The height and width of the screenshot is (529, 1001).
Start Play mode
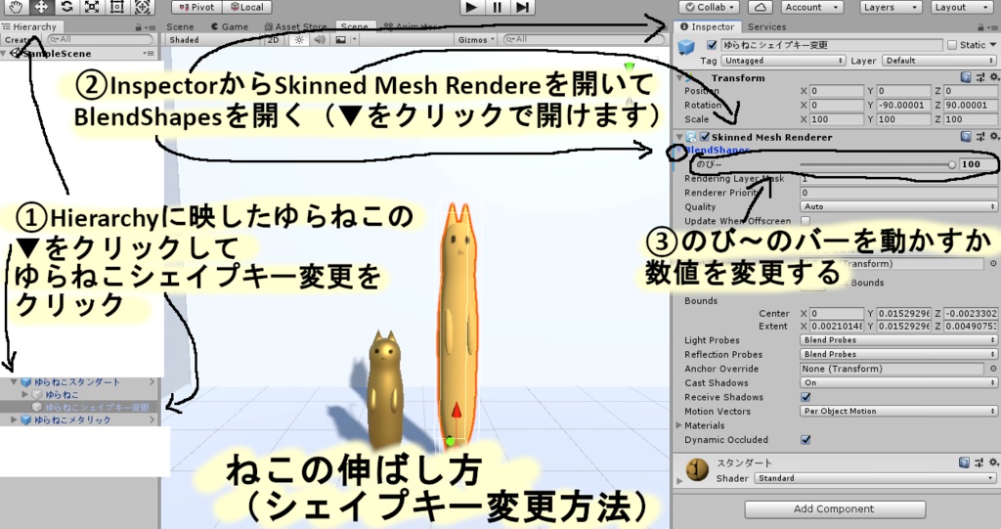pyautogui.click(x=471, y=7)
